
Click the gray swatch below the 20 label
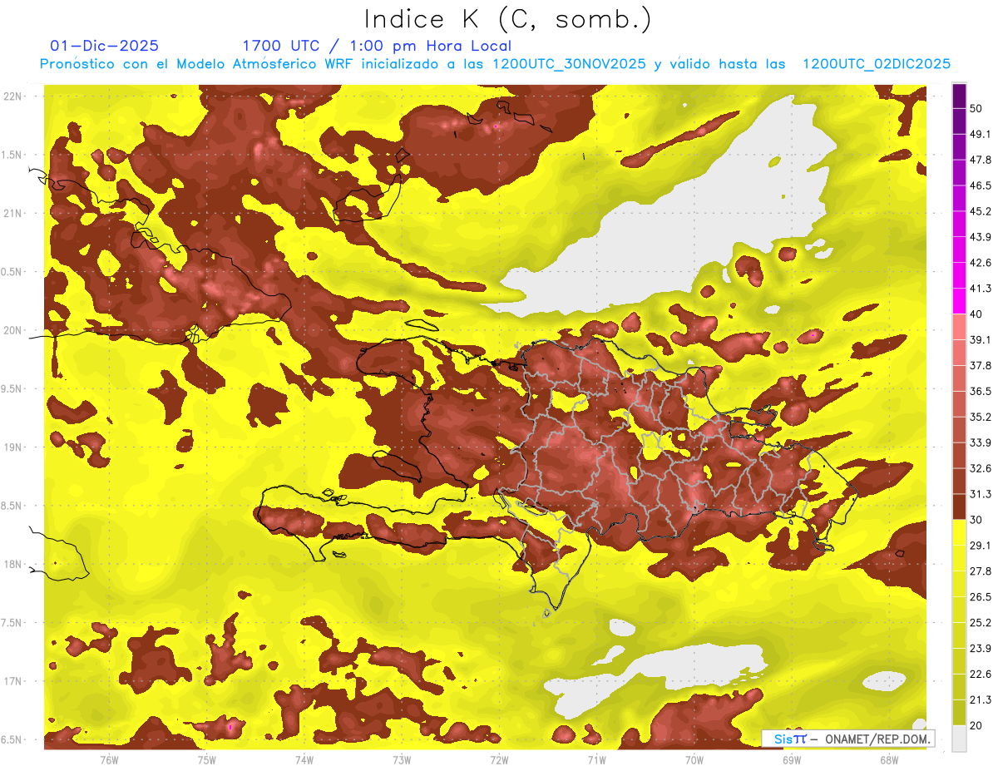click(960, 739)
